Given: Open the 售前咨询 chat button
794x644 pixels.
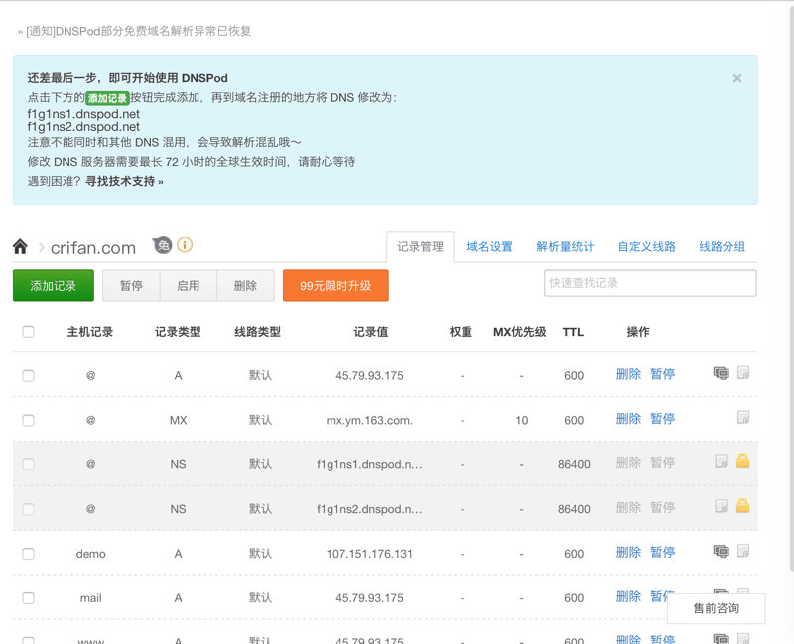Looking at the screenshot, I should 716,608.
